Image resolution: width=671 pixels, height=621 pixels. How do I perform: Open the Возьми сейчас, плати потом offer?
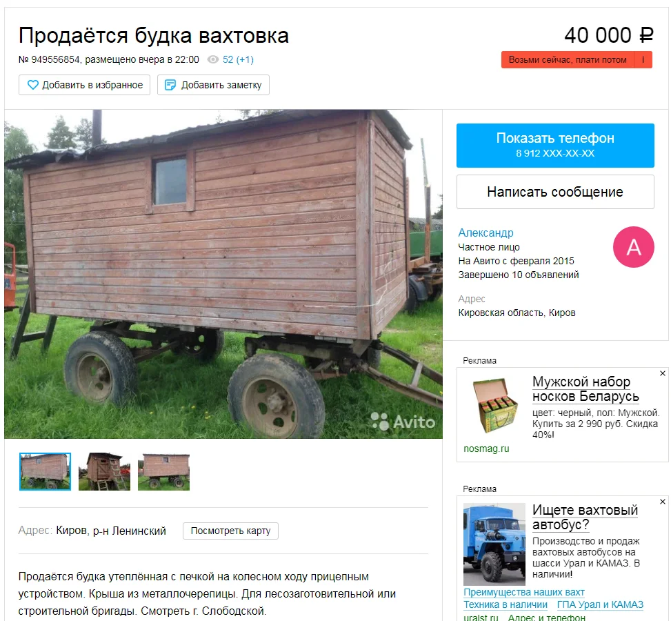point(568,59)
